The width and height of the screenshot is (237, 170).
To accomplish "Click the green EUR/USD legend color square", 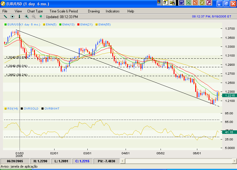I will [5, 25].
